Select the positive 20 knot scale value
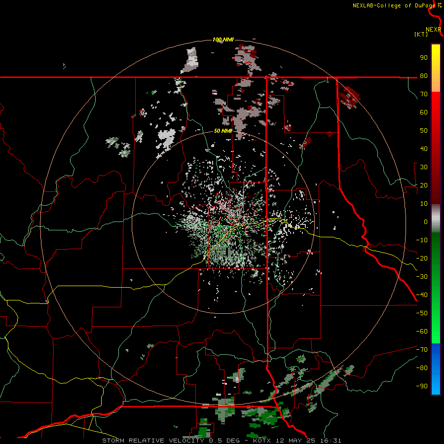 [x=424, y=185]
